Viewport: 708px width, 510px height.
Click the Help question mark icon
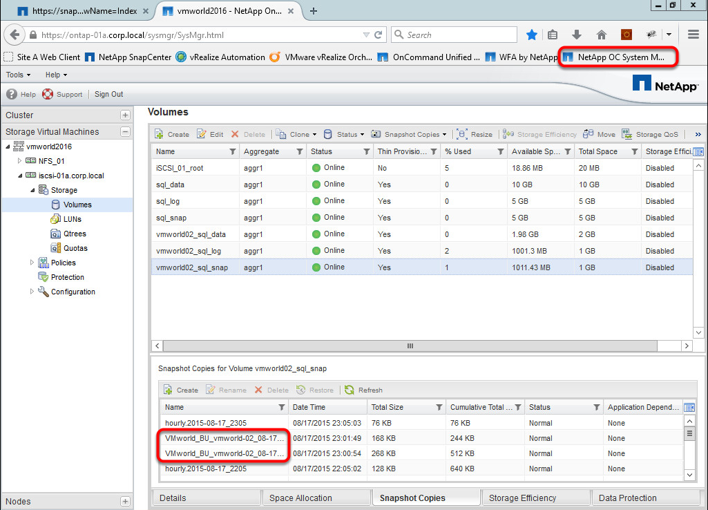point(12,94)
